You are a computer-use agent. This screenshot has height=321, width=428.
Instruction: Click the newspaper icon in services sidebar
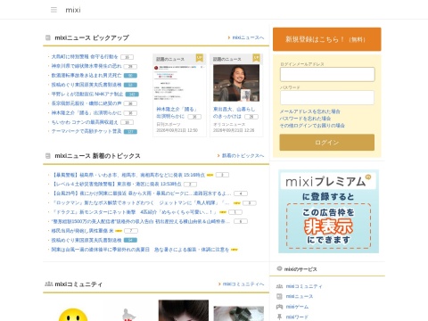click(x=279, y=296)
